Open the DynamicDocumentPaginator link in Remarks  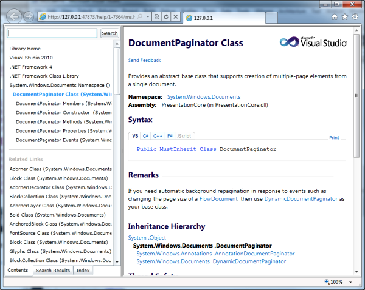pyautogui.click(x=301, y=199)
